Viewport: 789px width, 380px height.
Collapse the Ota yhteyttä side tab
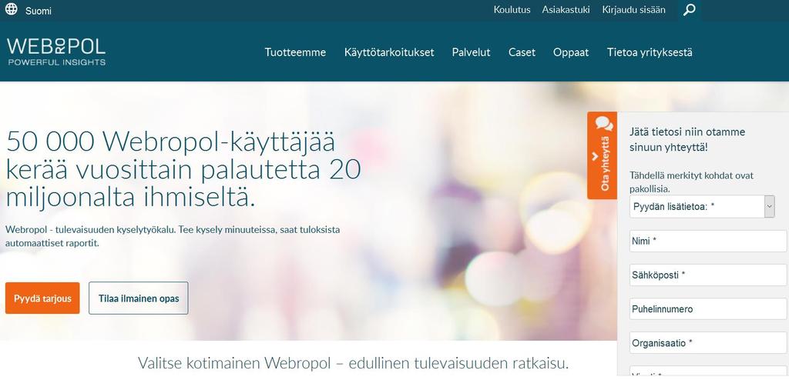click(603, 155)
